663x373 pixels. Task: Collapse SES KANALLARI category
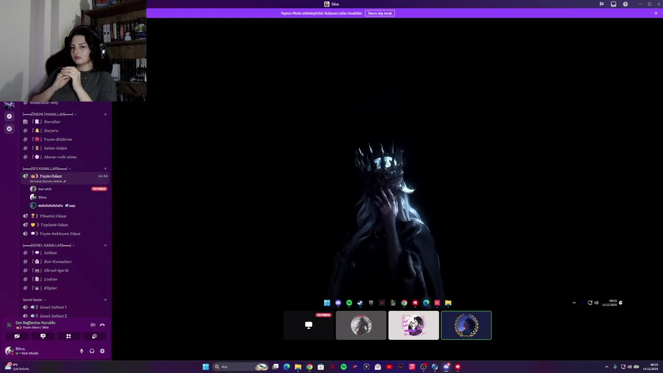point(47,168)
